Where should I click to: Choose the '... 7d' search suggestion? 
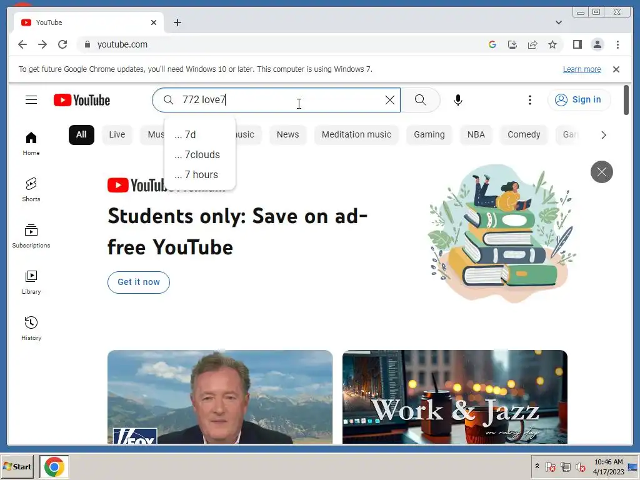[x=199, y=135]
